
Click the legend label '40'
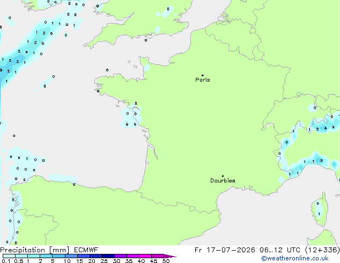tap(142, 261)
